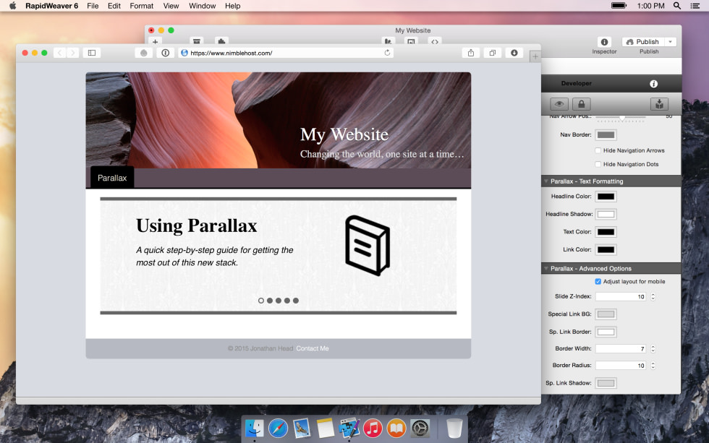Click the code view icon in RapidWeaver toolbar

pyautogui.click(x=435, y=41)
